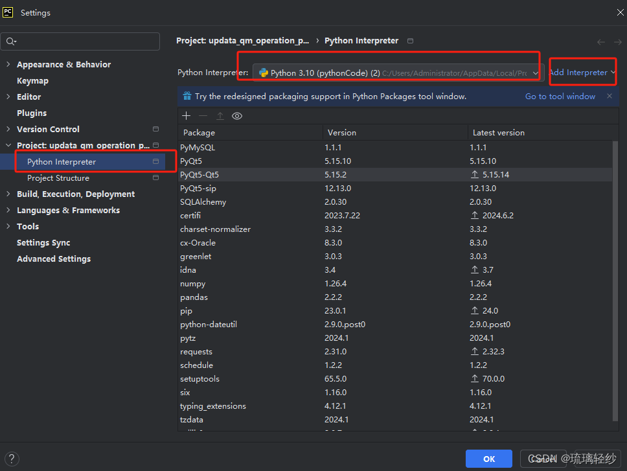Viewport: 627px width, 471px height.
Task: Collapse the Project updata_qm_operation section
Action: click(x=8, y=145)
